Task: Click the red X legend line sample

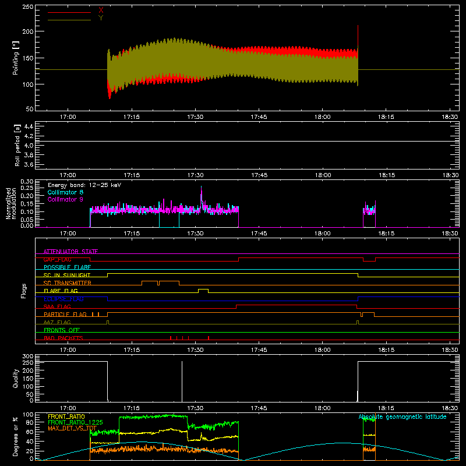Action: coord(69,12)
